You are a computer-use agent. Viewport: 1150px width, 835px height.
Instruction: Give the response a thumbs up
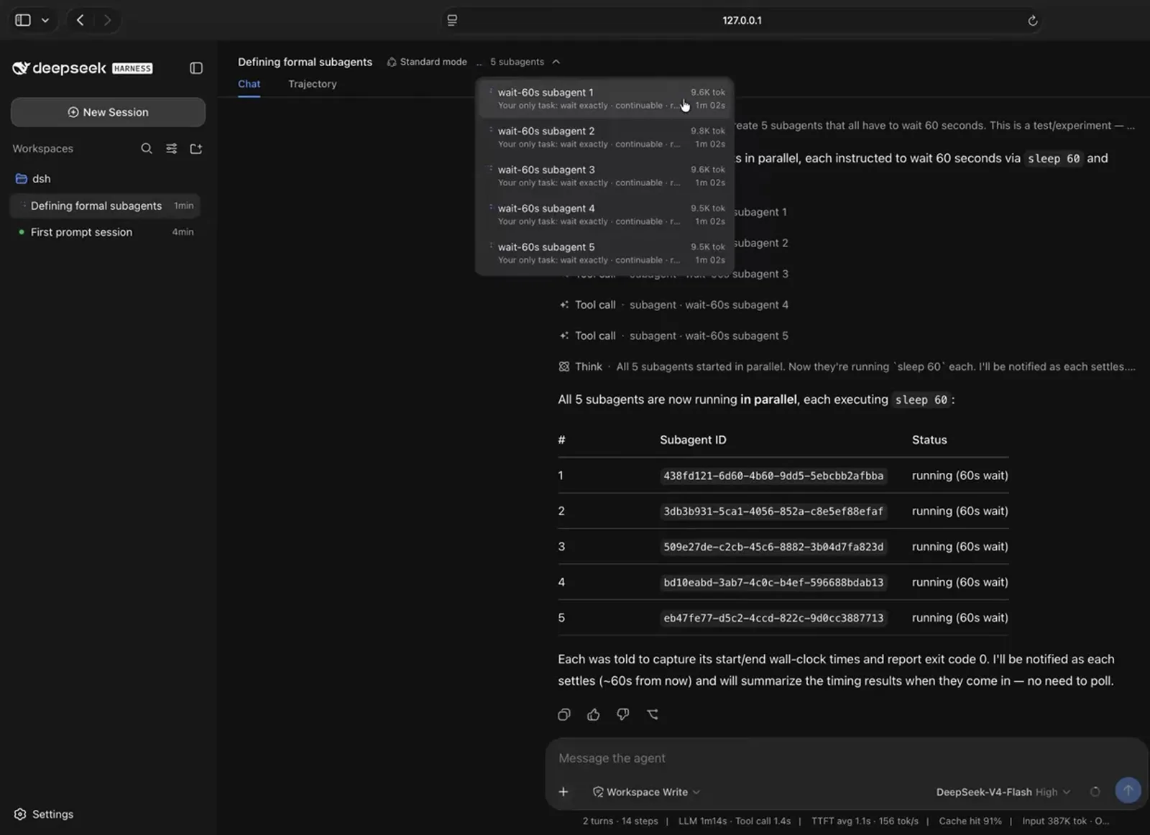tap(594, 714)
